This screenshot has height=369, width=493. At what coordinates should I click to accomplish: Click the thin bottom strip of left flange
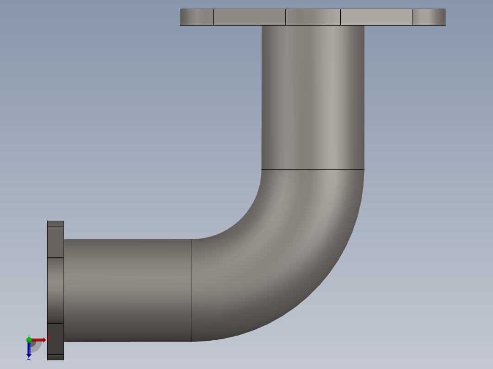(x=56, y=358)
